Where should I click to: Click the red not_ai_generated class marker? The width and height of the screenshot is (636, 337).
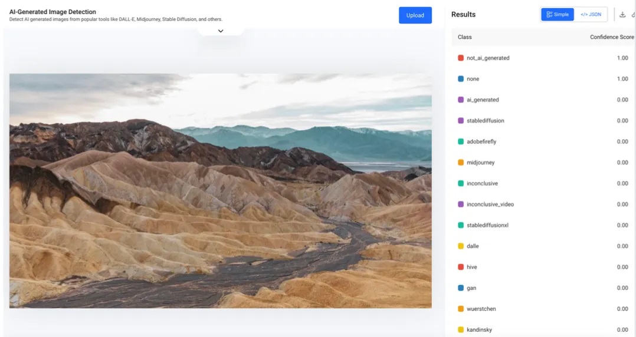(461, 58)
